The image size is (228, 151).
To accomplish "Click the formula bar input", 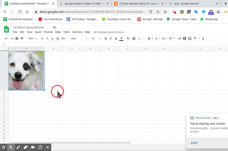I will (118, 44).
